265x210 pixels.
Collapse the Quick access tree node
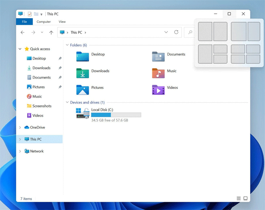(20, 49)
